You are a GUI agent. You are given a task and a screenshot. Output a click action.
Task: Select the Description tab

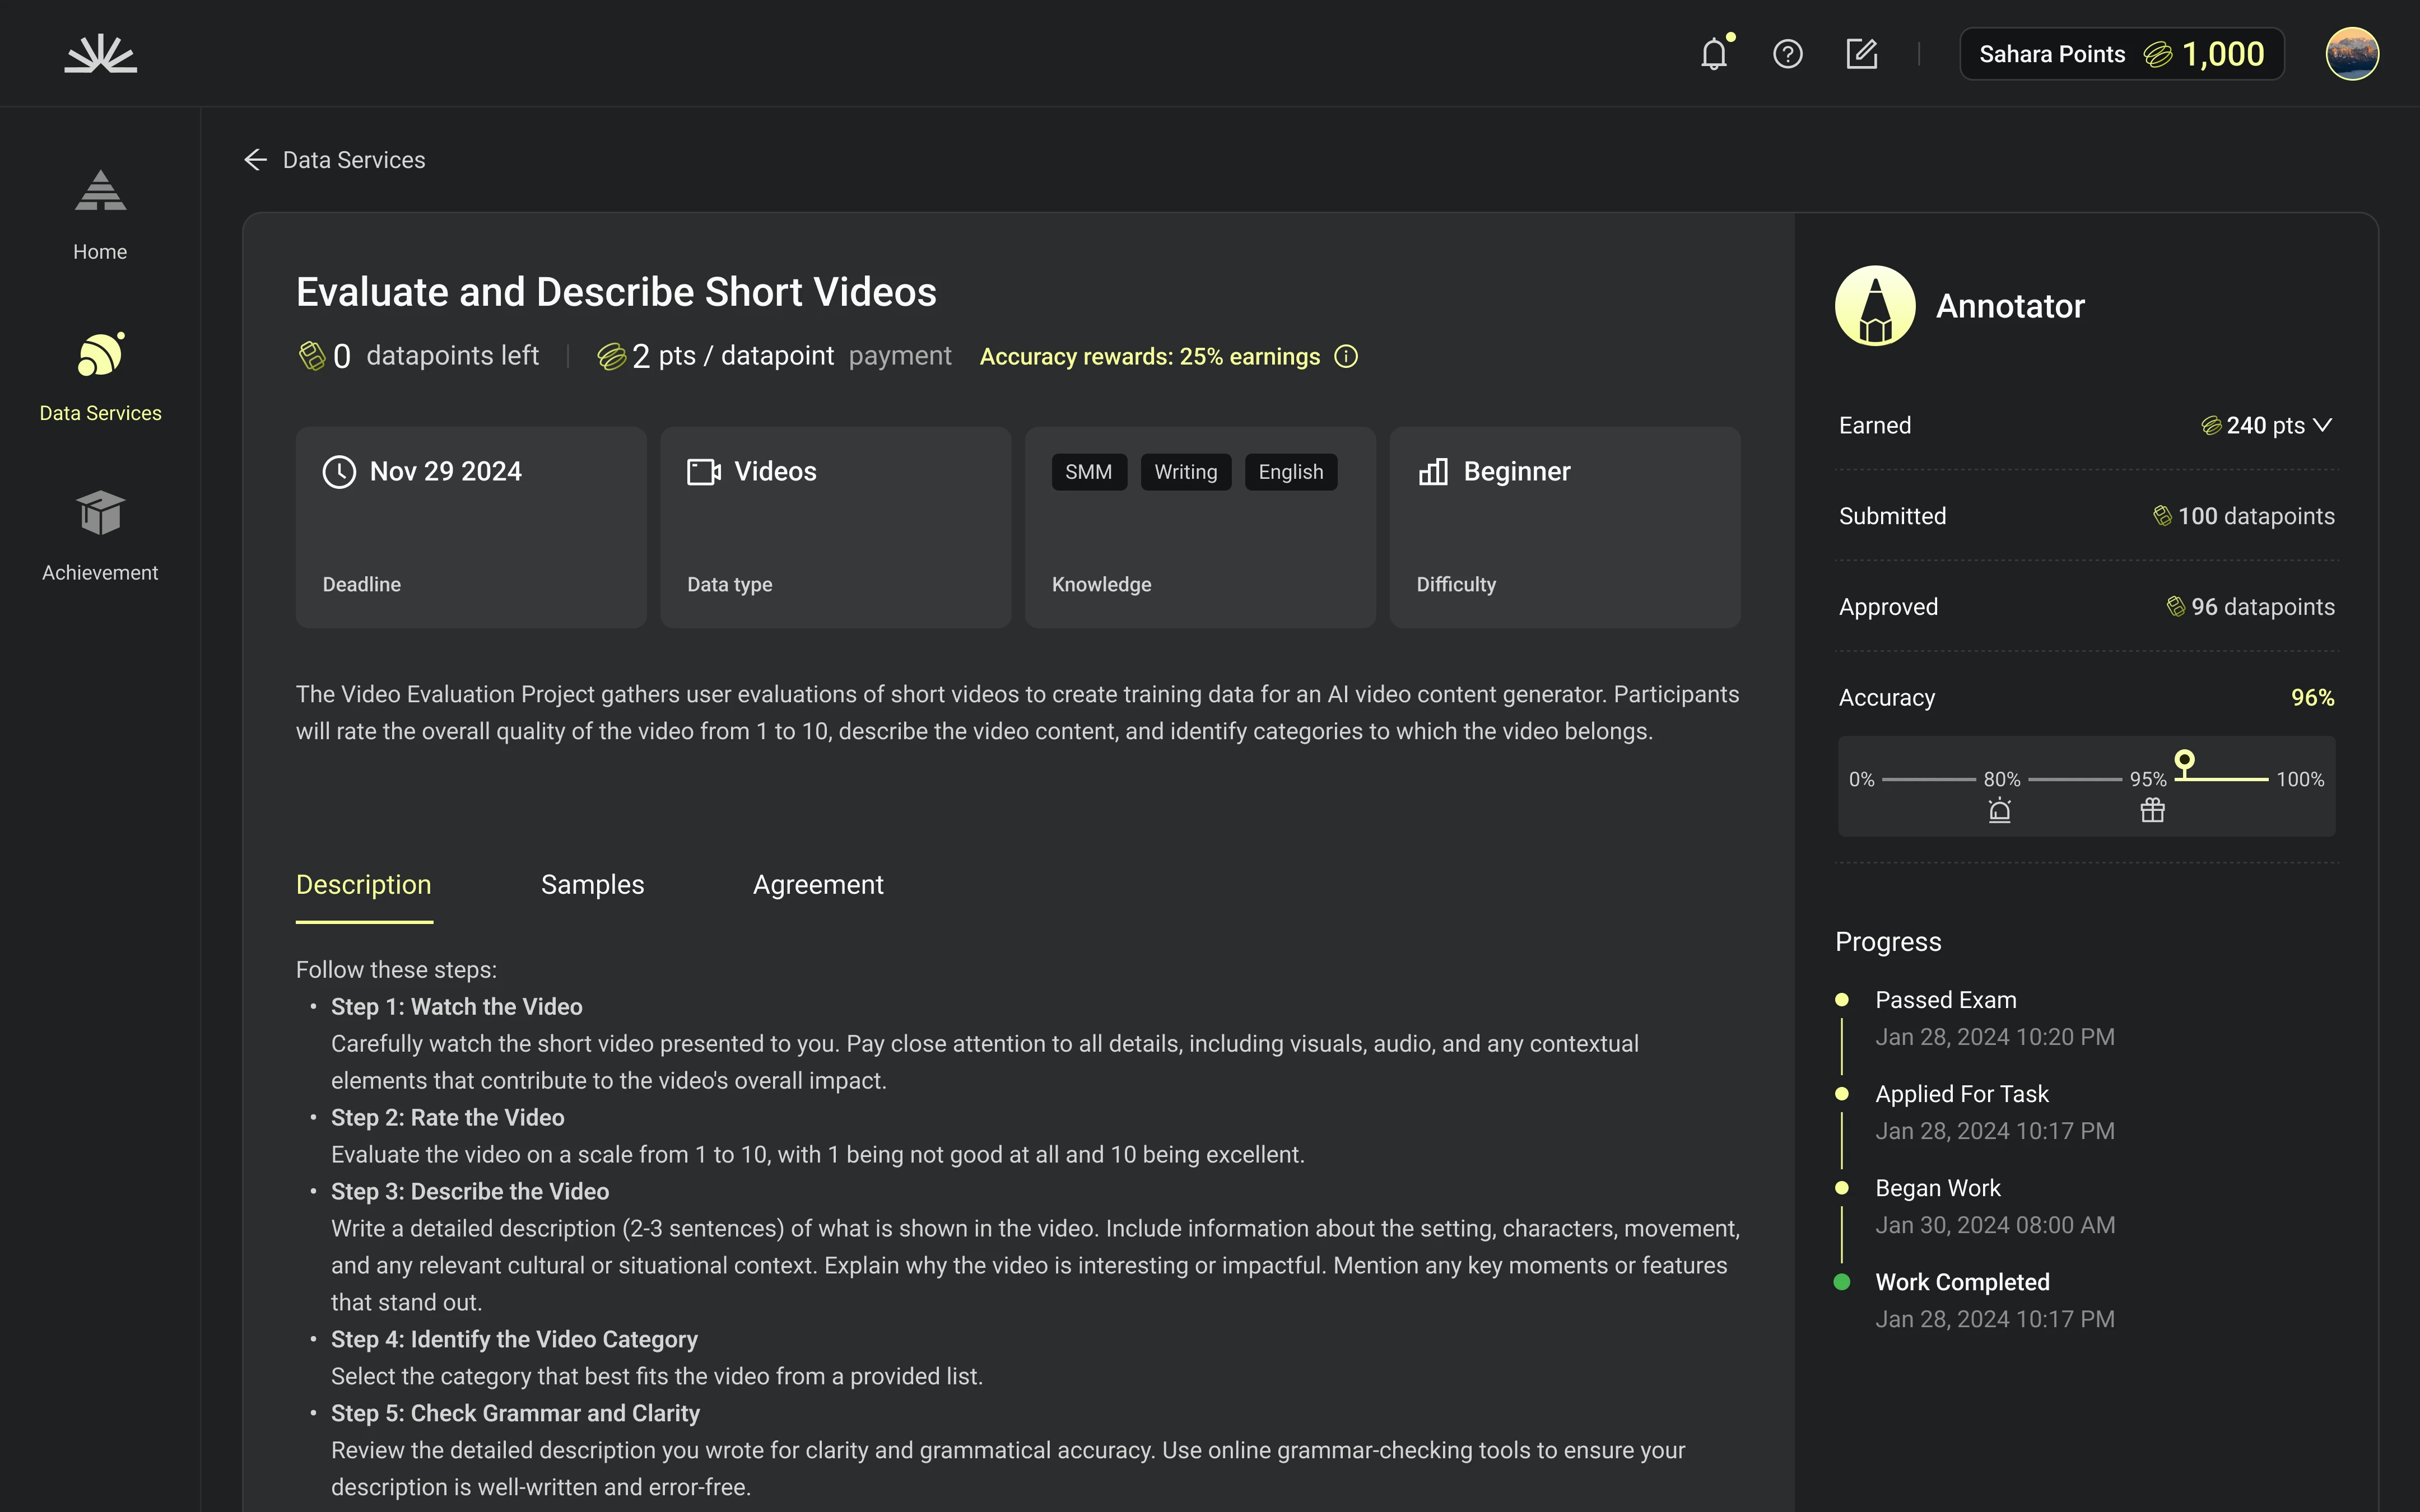[x=363, y=885]
